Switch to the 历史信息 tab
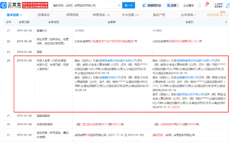 click(215, 15)
